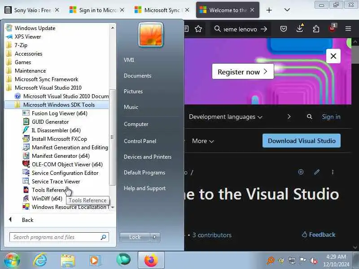Viewport: 359px width, 269px height.
Task: Open the page more options dots
Action: pyautogui.click(x=333, y=172)
